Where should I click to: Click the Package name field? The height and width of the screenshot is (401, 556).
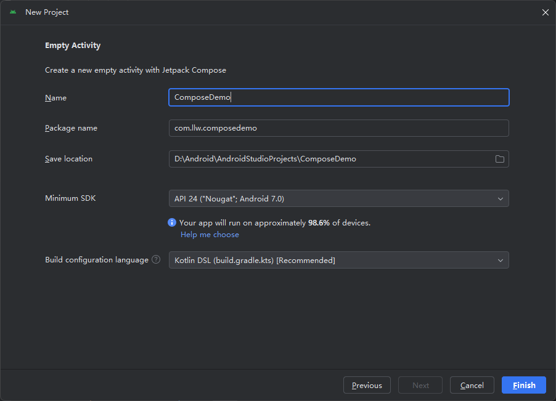point(339,128)
